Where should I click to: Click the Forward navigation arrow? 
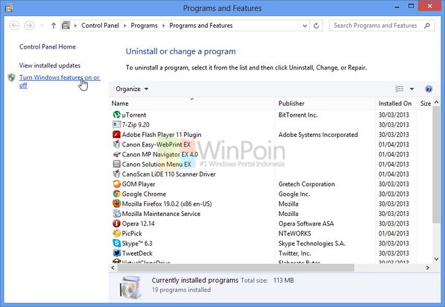tap(29, 26)
